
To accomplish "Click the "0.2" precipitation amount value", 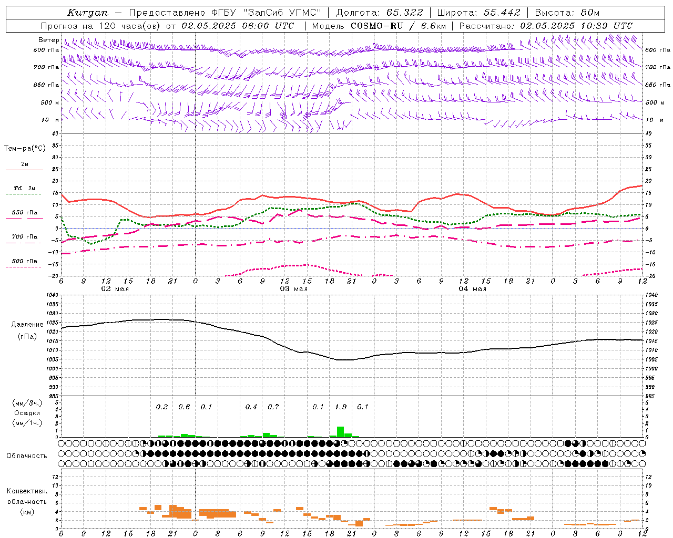I will (x=162, y=407).
